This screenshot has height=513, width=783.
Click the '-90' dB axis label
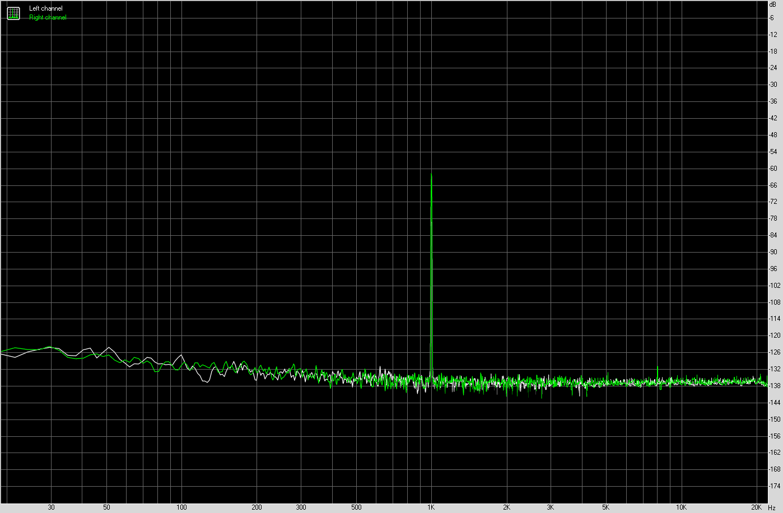(x=773, y=252)
